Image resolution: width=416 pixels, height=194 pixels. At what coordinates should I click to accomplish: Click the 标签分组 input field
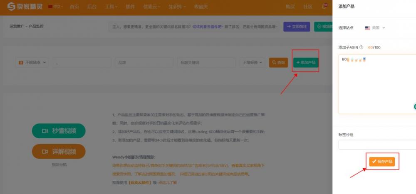point(376,145)
